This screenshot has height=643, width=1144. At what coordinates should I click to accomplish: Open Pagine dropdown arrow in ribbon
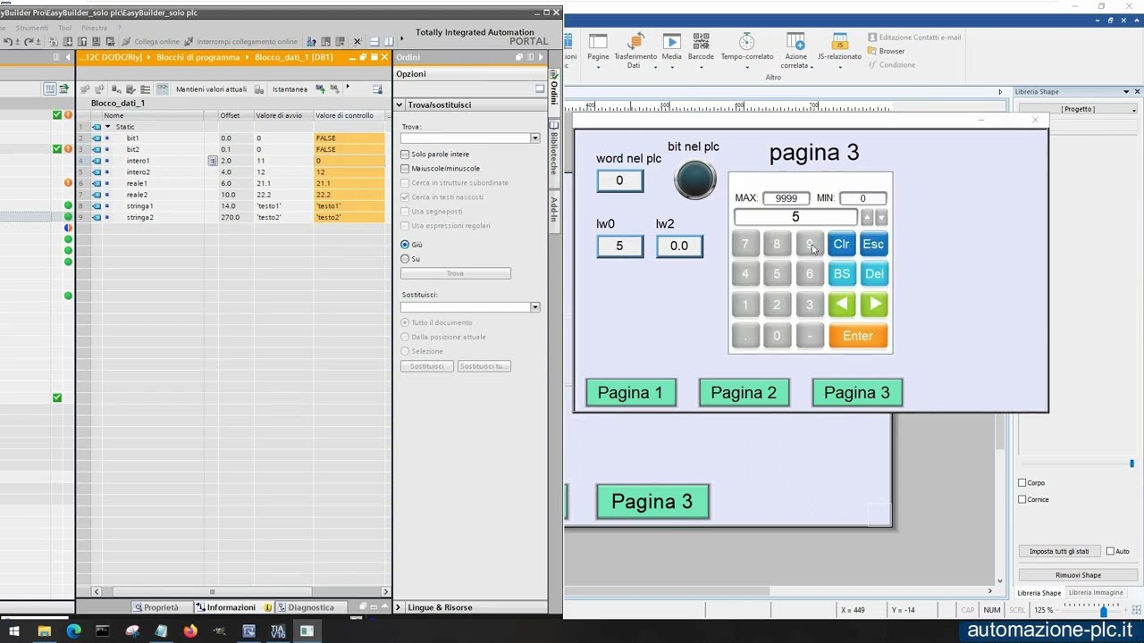pyautogui.click(x=598, y=67)
